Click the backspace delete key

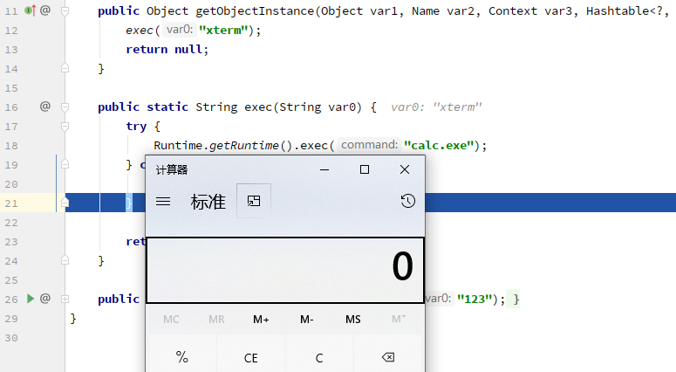(388, 357)
